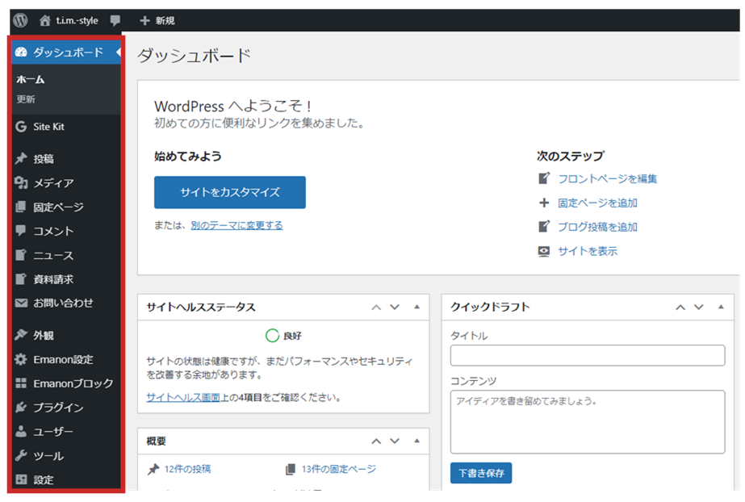This screenshot has width=745, height=502.
Task: Click plus icon beside 固定ページを追加
Action: (544, 203)
